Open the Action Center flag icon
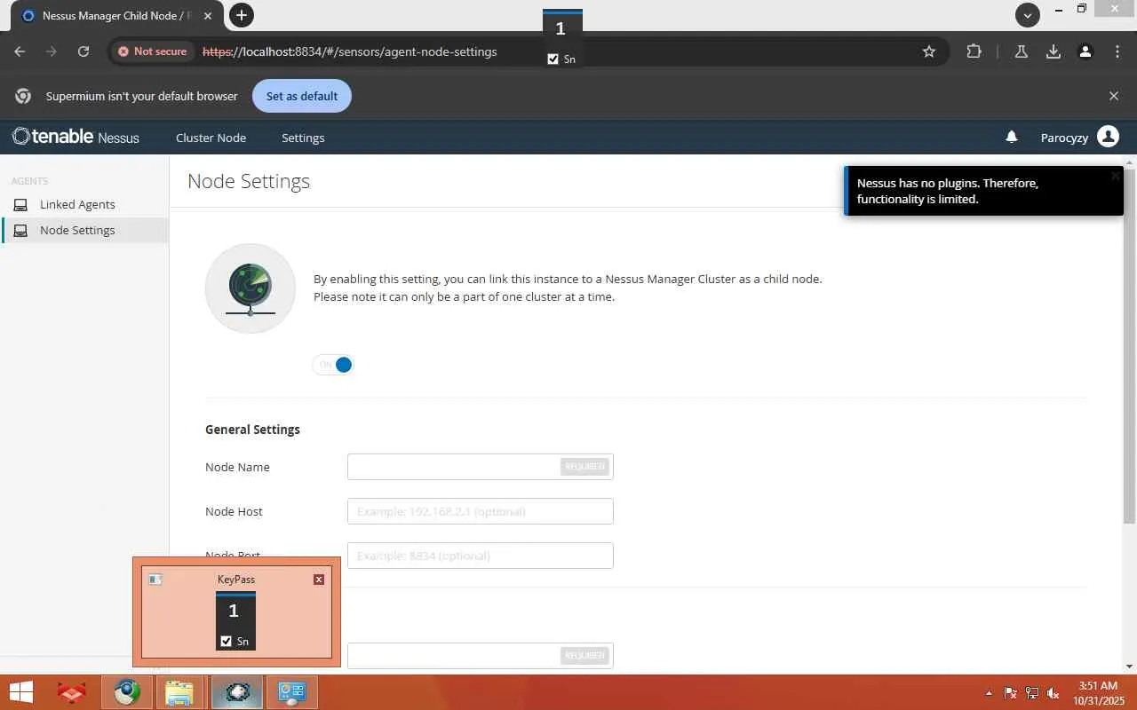This screenshot has height=710, width=1137. click(1011, 693)
